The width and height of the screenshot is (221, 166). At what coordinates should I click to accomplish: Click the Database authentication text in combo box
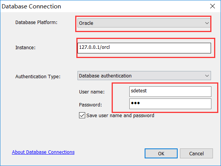(x=105, y=76)
